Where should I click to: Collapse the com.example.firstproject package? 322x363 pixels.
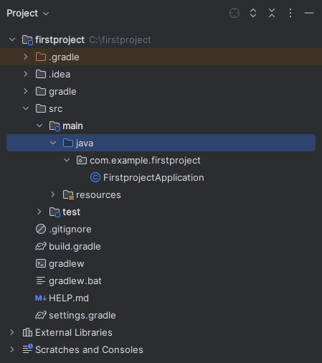point(67,160)
